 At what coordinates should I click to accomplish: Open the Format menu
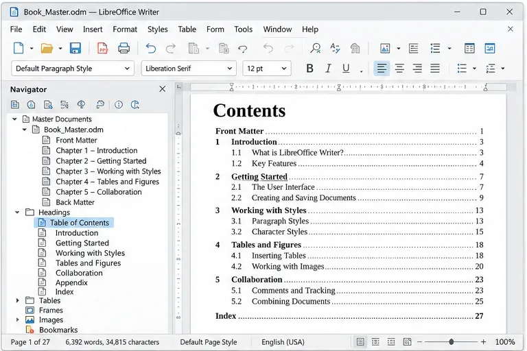coord(125,29)
